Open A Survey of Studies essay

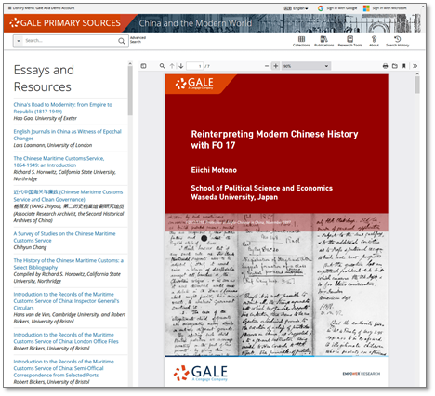click(64, 237)
